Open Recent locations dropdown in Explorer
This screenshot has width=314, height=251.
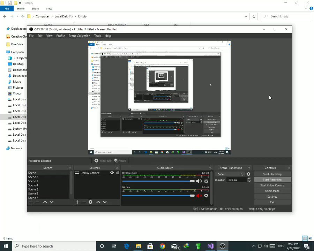click(18, 16)
